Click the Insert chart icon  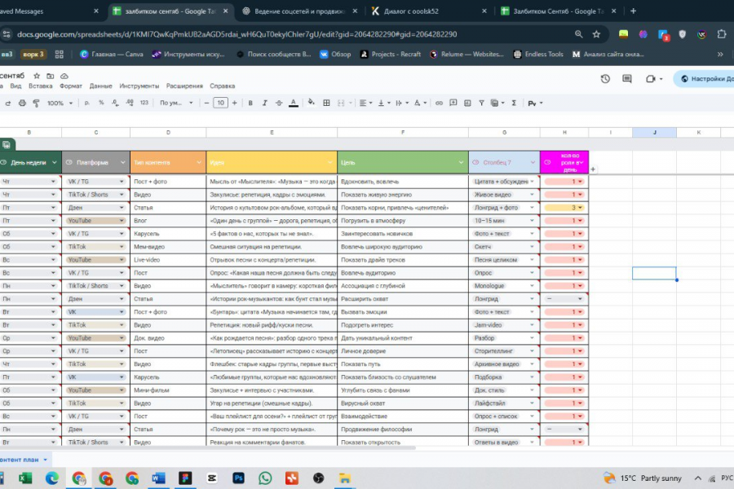[467, 103]
